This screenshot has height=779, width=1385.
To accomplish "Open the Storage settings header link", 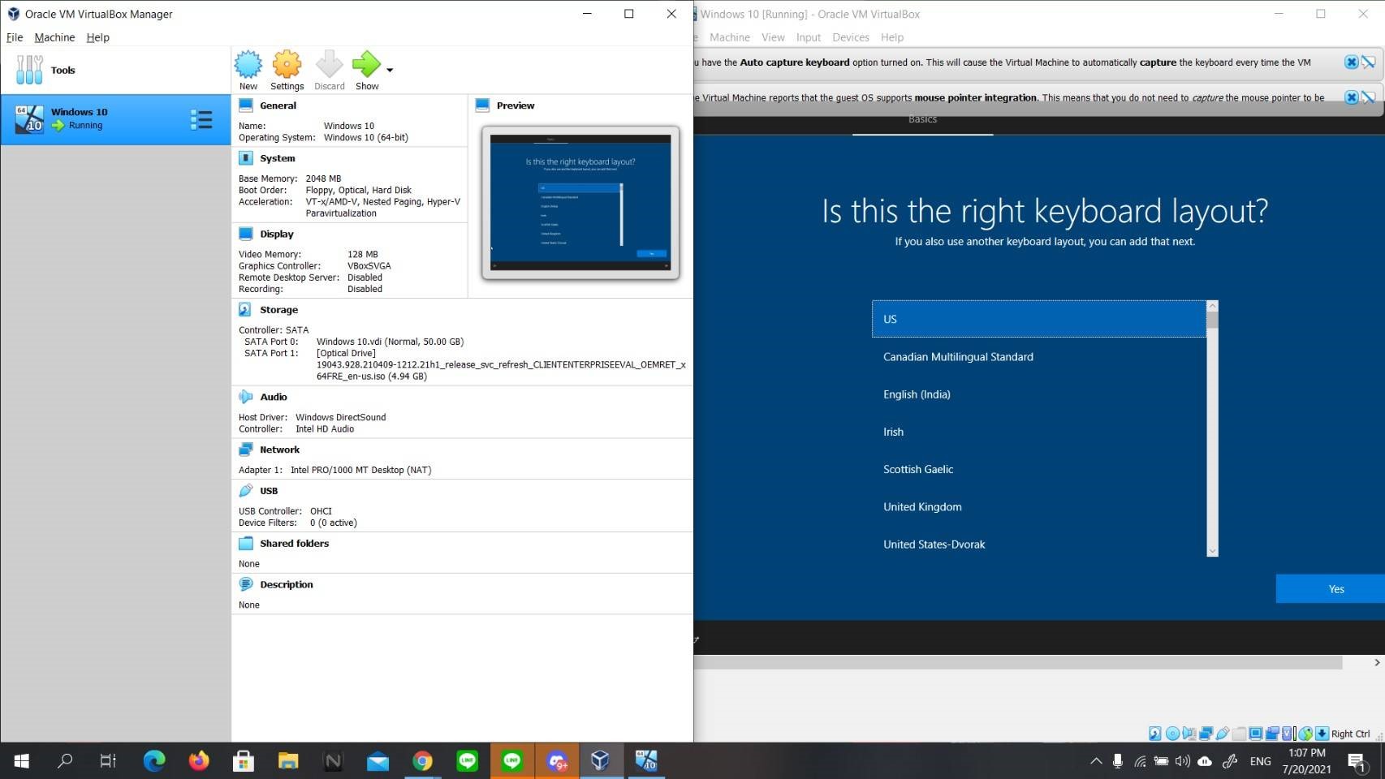I will tap(278, 310).
